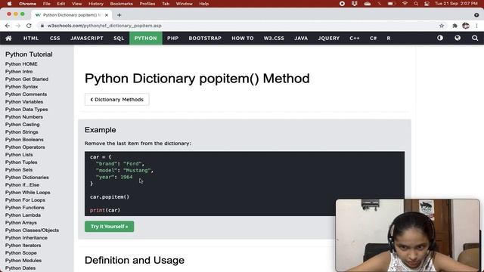Open Python Modules sidebar link

(23, 260)
